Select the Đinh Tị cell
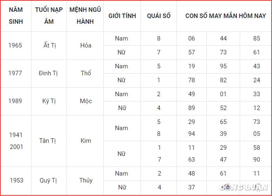Viewport: 272px width, 196px height. 48,73
